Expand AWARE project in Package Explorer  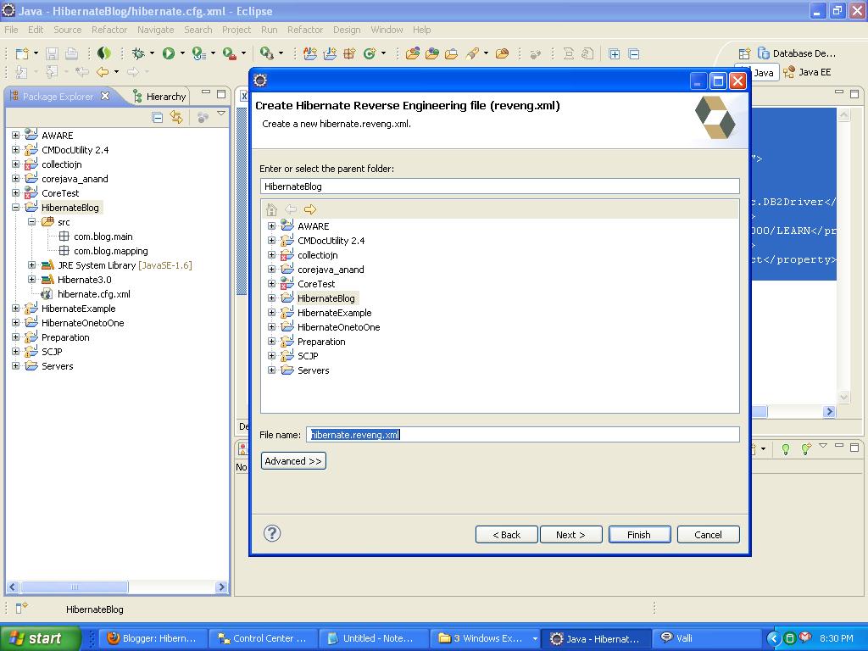pyautogui.click(x=15, y=135)
